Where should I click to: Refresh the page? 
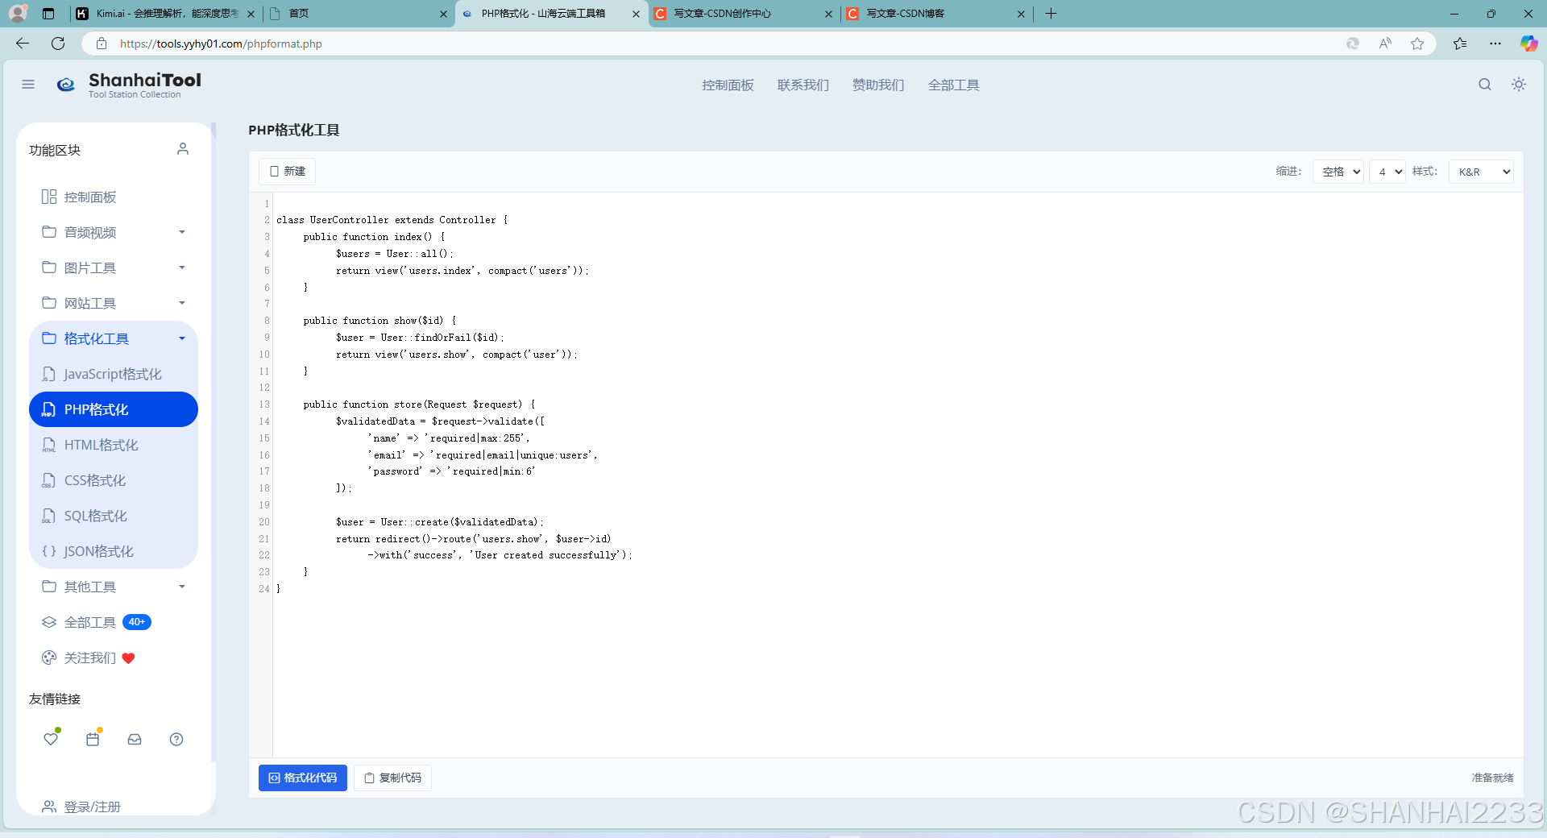pos(58,44)
